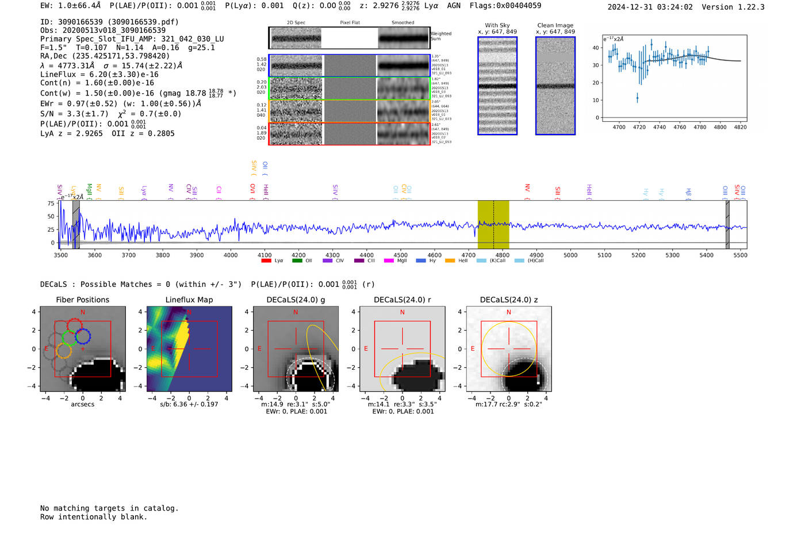
Task: Pick the orange HeII legend swatch
Action: pyautogui.click(x=450, y=260)
